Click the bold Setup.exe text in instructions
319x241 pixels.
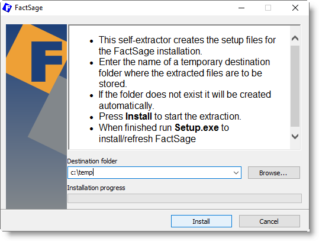pos(196,128)
